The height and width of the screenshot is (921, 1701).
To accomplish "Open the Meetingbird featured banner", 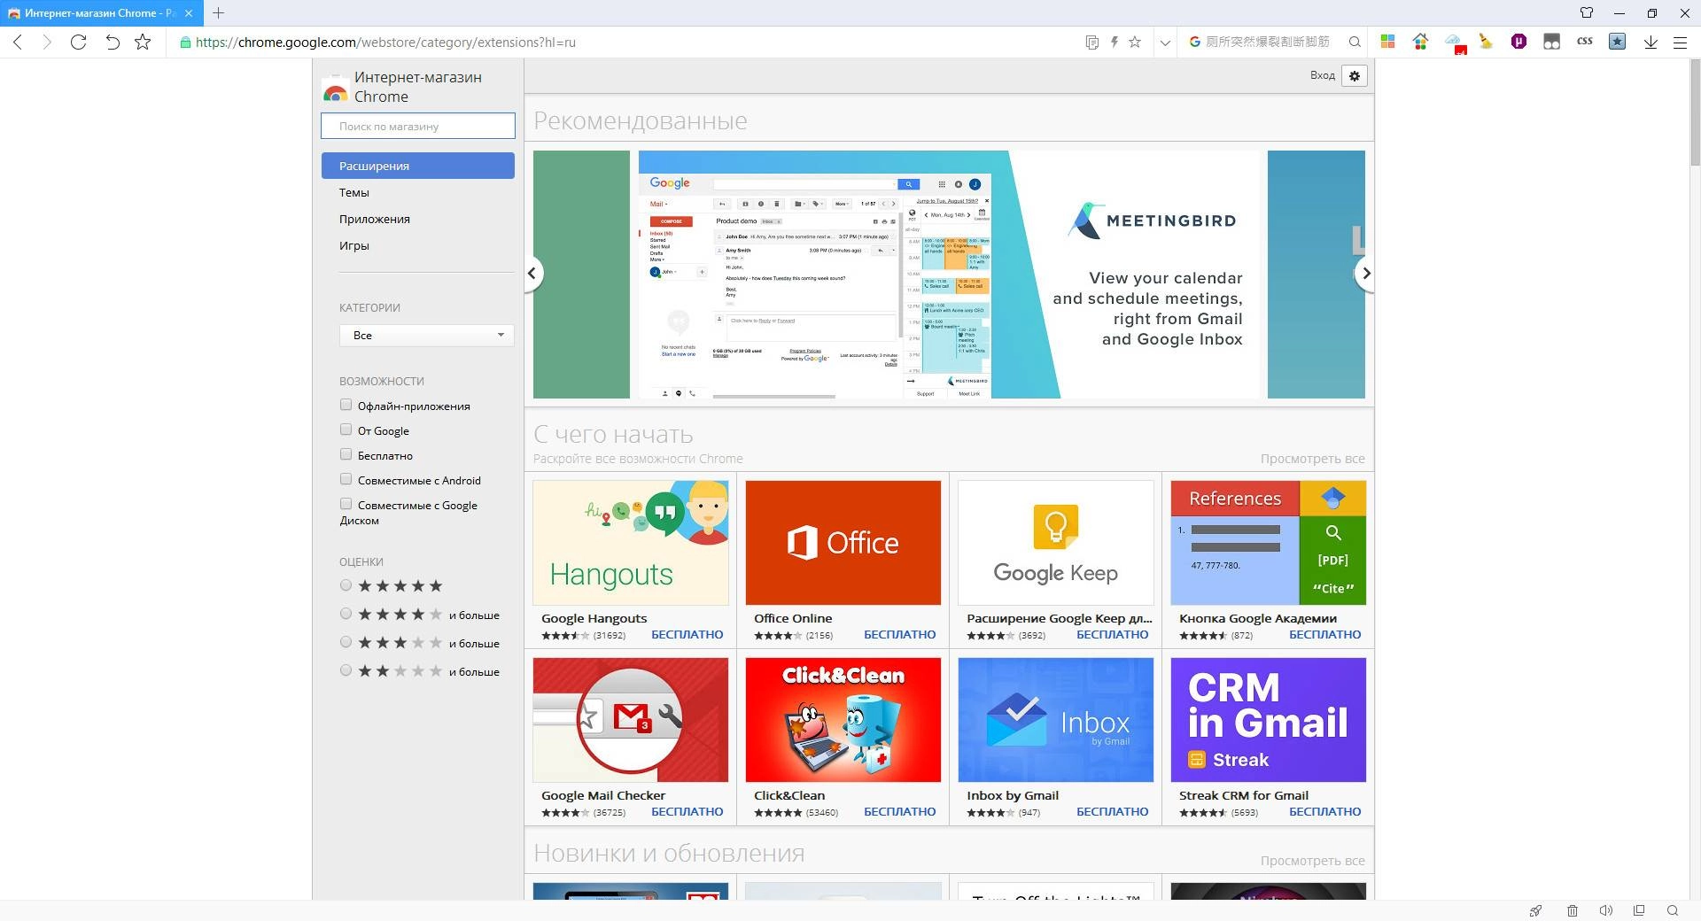I will [949, 275].
